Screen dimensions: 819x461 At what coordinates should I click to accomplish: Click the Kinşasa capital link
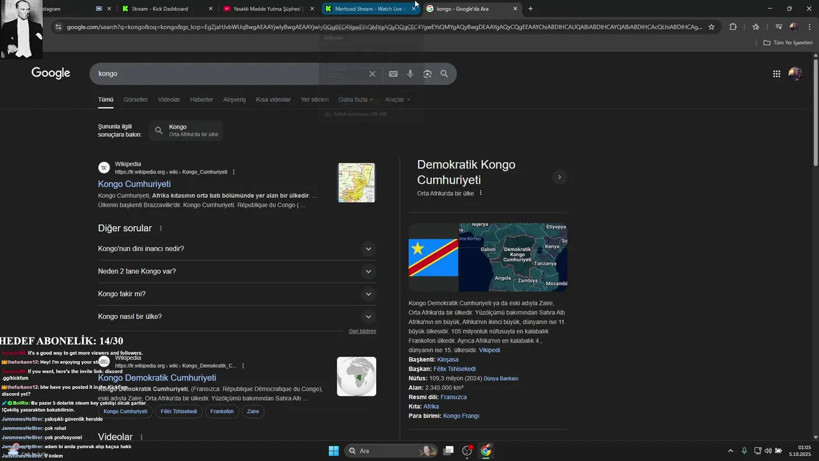tap(448, 360)
